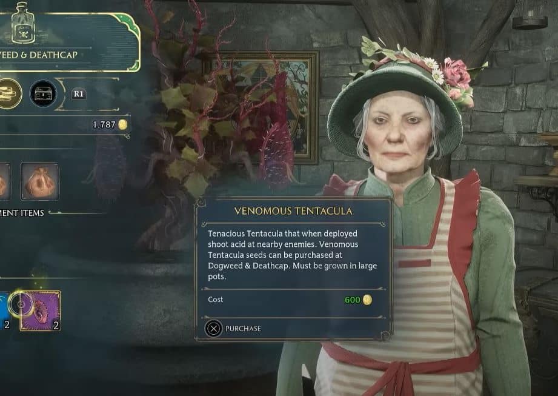This screenshot has width=558, height=396.
Task: Click the quantity 2 badge on Tentacula tile
Action: click(x=56, y=325)
